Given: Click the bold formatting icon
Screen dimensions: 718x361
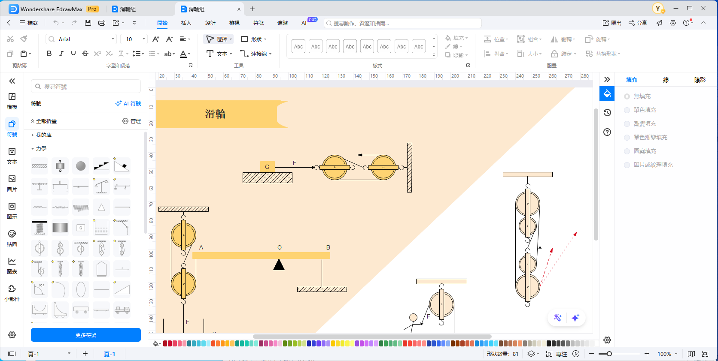Looking at the screenshot, I should [x=49, y=54].
